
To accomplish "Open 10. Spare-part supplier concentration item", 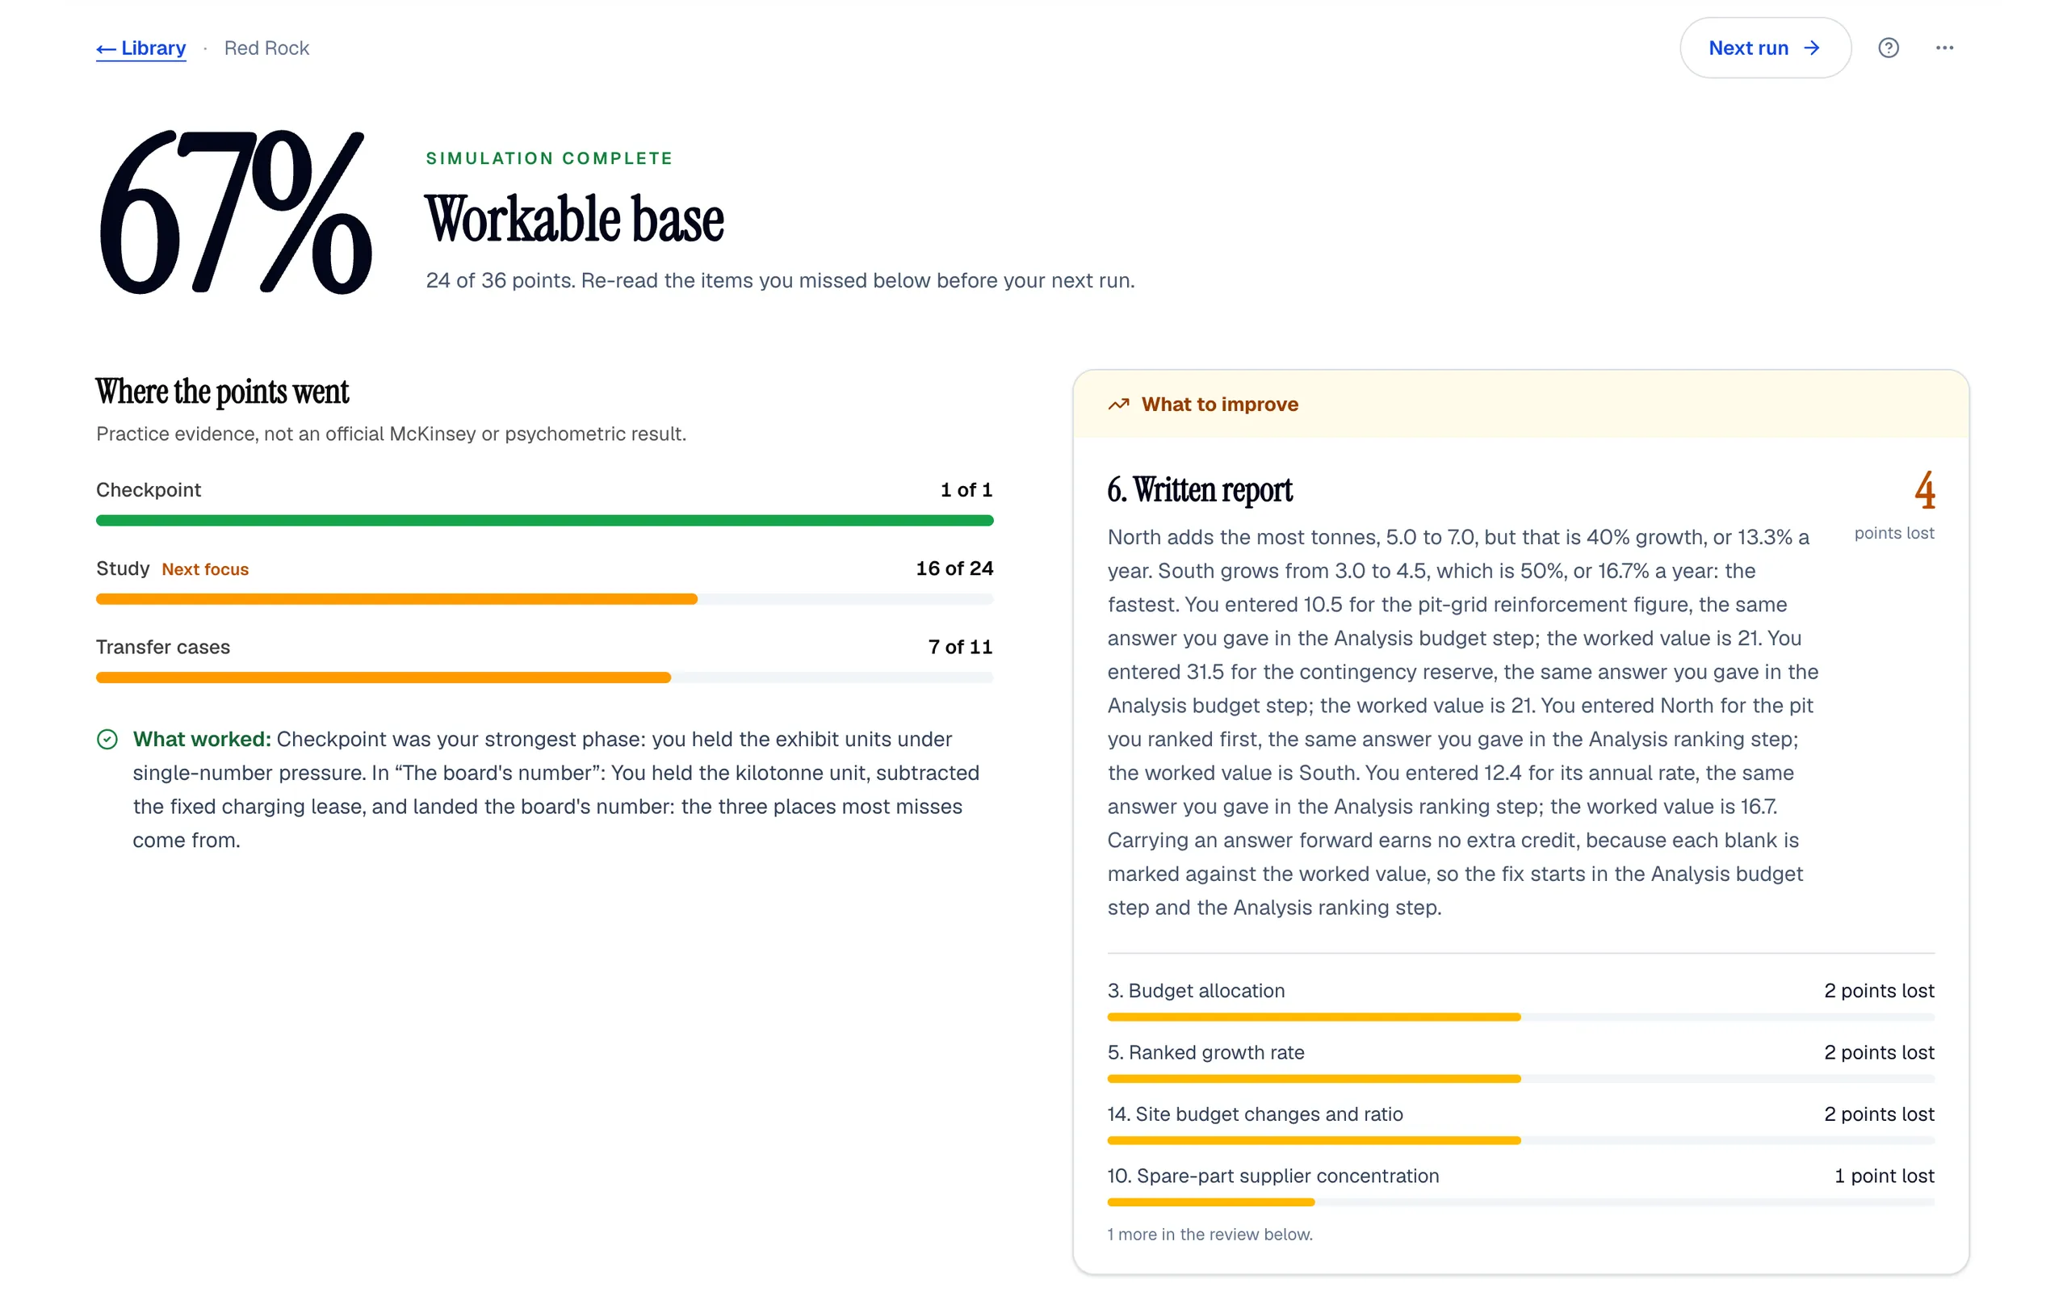I will point(1520,1185).
